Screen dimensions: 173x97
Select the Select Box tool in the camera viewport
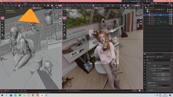click(64, 11)
